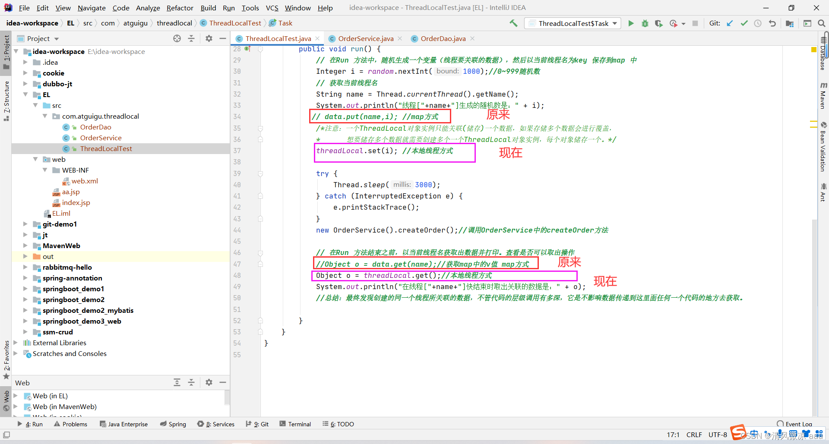Click the Search Everywhere magnifier icon
The width and height of the screenshot is (829, 444).
click(x=822, y=23)
